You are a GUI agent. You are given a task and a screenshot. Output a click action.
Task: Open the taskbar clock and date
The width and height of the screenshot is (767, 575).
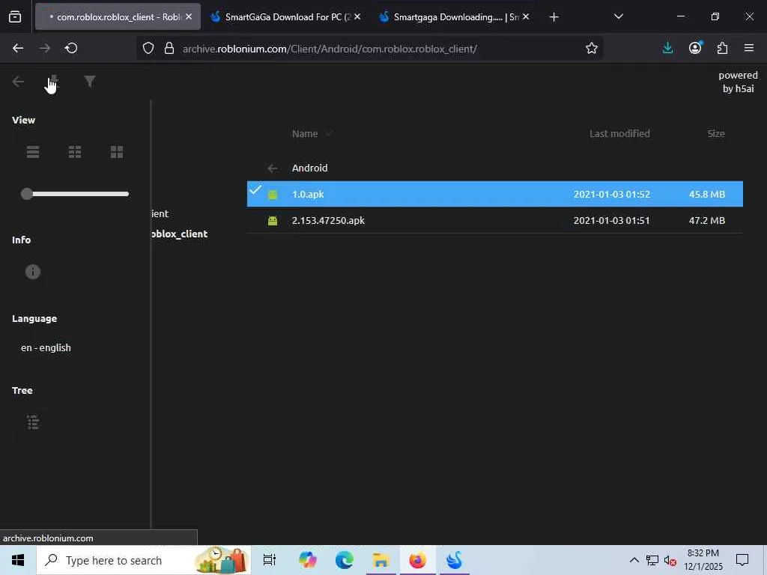click(x=703, y=560)
